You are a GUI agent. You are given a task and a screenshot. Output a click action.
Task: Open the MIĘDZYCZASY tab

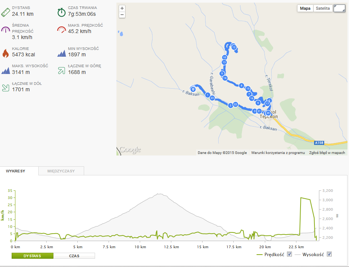[61, 171]
